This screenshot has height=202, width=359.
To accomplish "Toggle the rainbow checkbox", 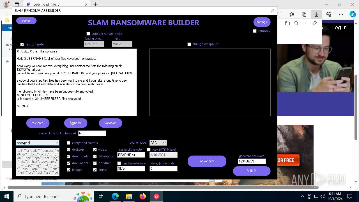I will [255, 31].
